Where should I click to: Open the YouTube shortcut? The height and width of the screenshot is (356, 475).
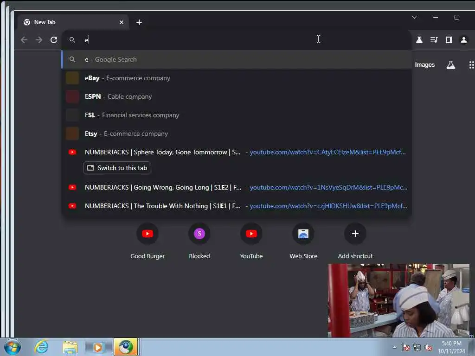251,241
